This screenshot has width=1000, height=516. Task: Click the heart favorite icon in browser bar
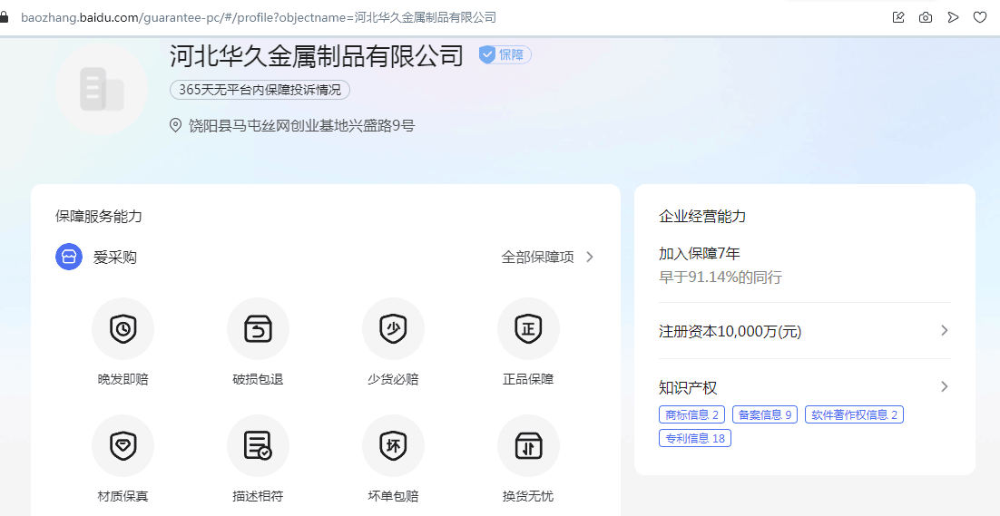[980, 17]
